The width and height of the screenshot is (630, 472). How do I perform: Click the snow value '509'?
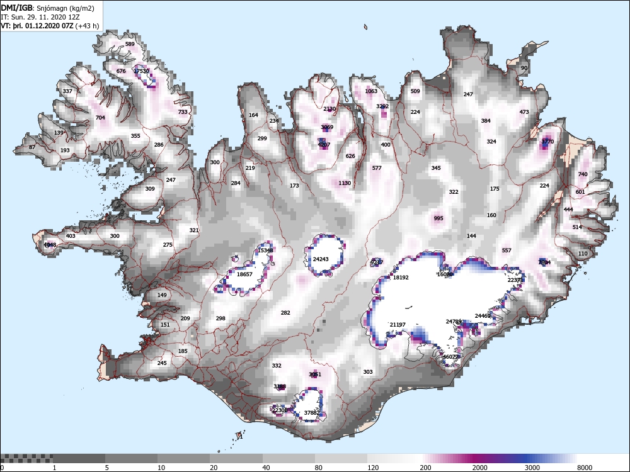point(415,91)
